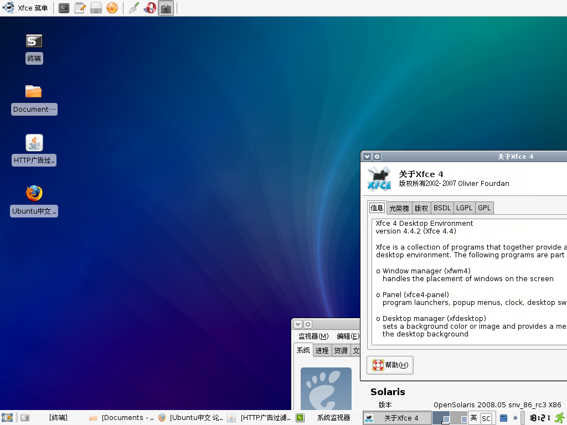Viewport: 567px width, 425px height.
Task: Switch to the 光荣榜 tab
Action: [x=399, y=208]
